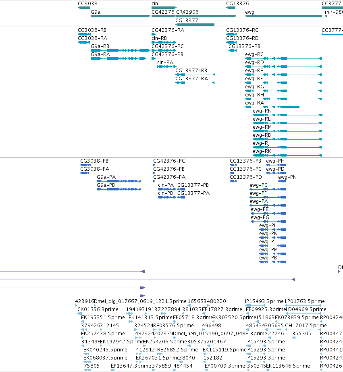Select EST EP17827.3prime
Image resolution: width=343 pixels, height=372 pixels.
coord(204,313)
